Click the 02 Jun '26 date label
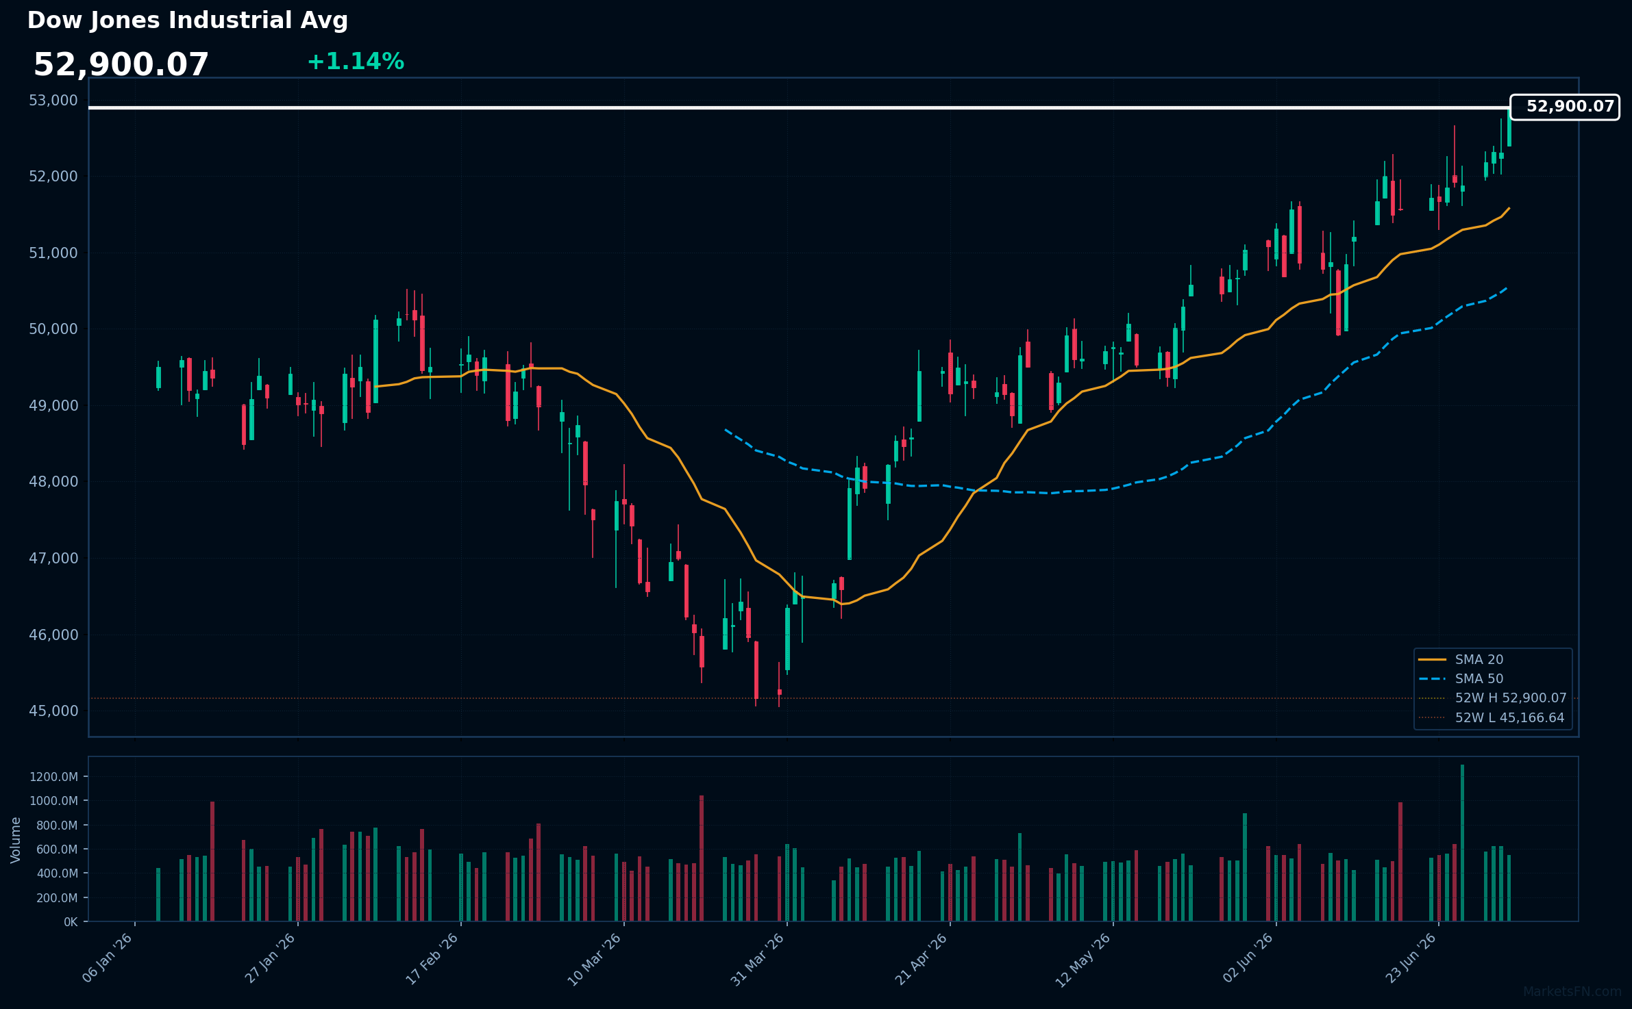 [x=1248, y=958]
